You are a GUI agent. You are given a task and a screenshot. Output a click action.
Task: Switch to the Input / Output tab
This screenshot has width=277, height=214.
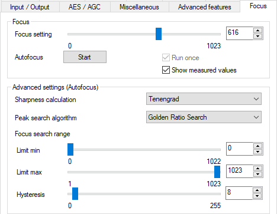[x=30, y=7]
